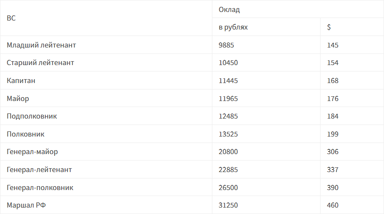
Task: Click the "ВС" column header cell
Action: (x=11, y=18)
